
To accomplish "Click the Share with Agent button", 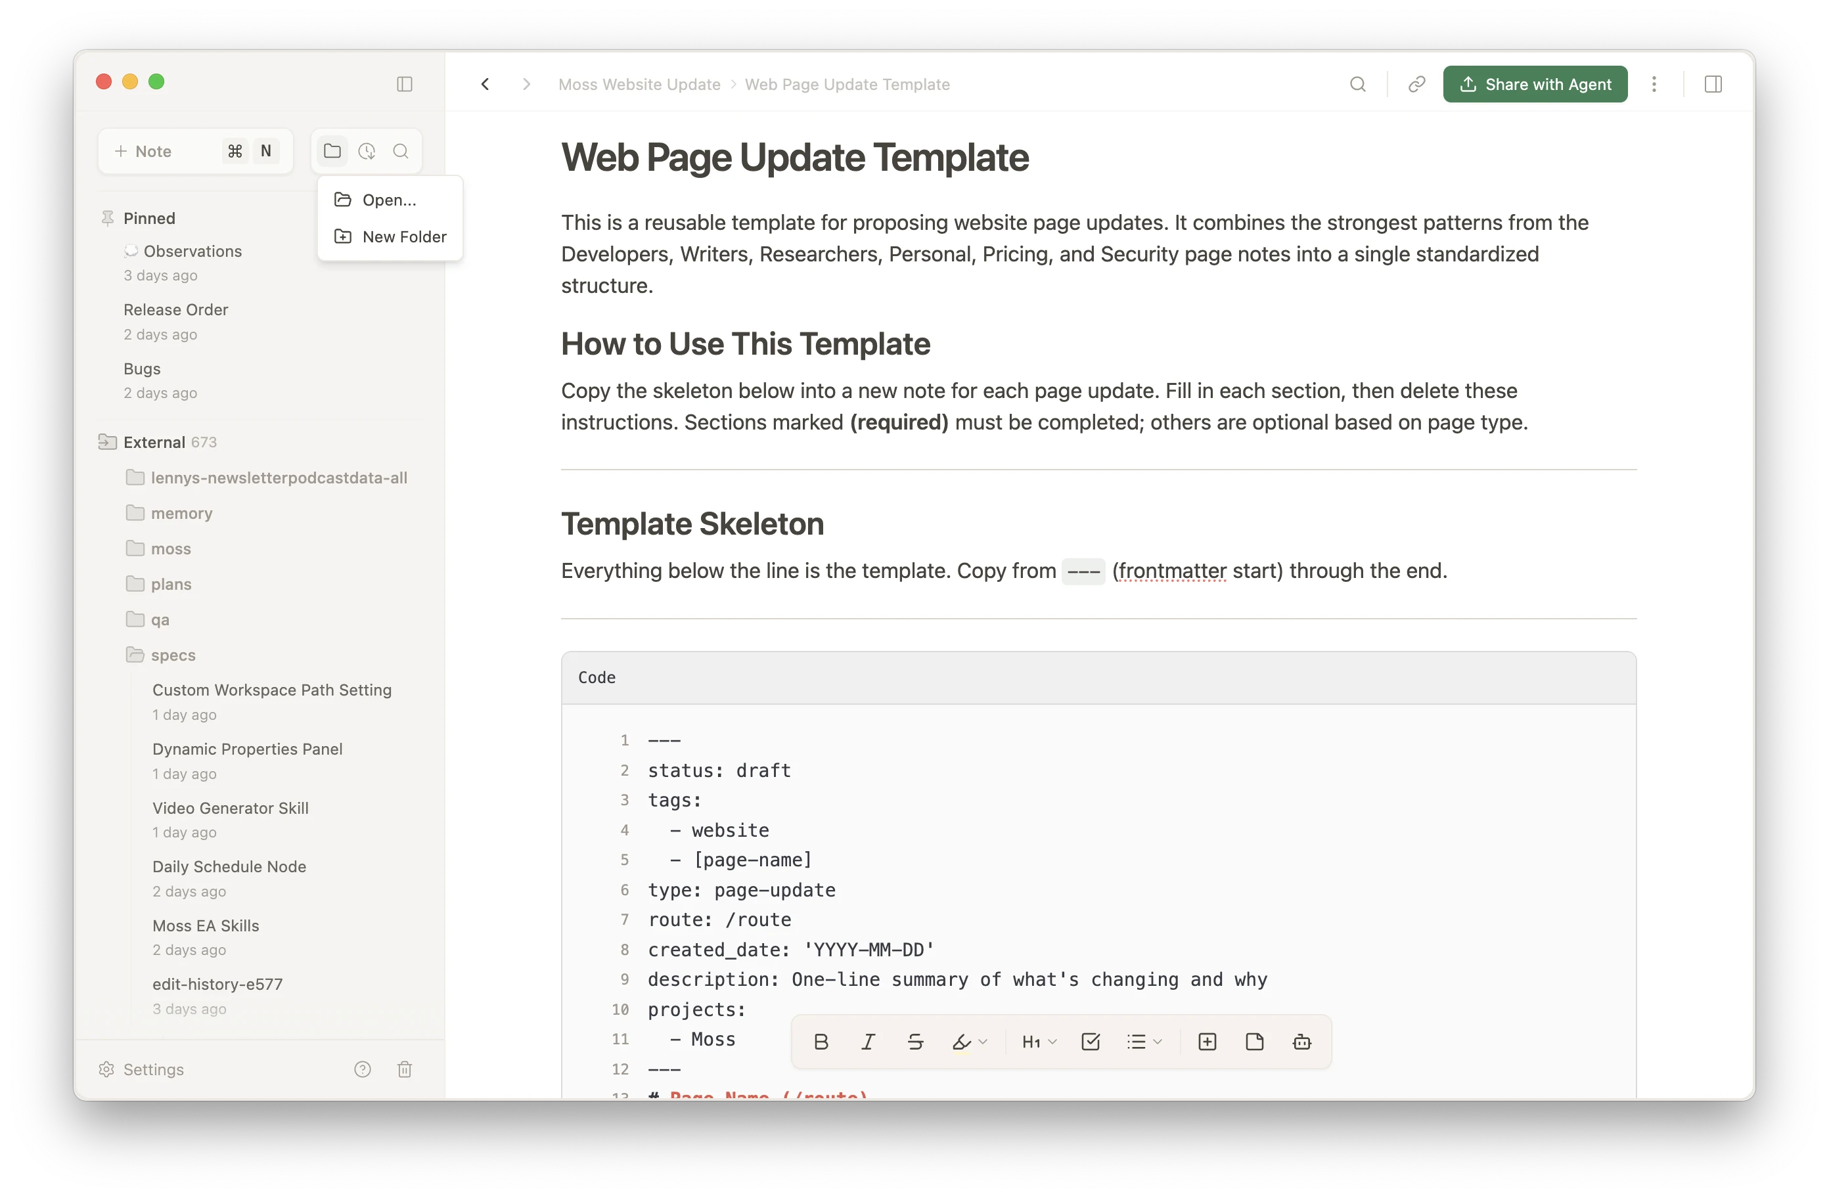I will pos(1535,84).
